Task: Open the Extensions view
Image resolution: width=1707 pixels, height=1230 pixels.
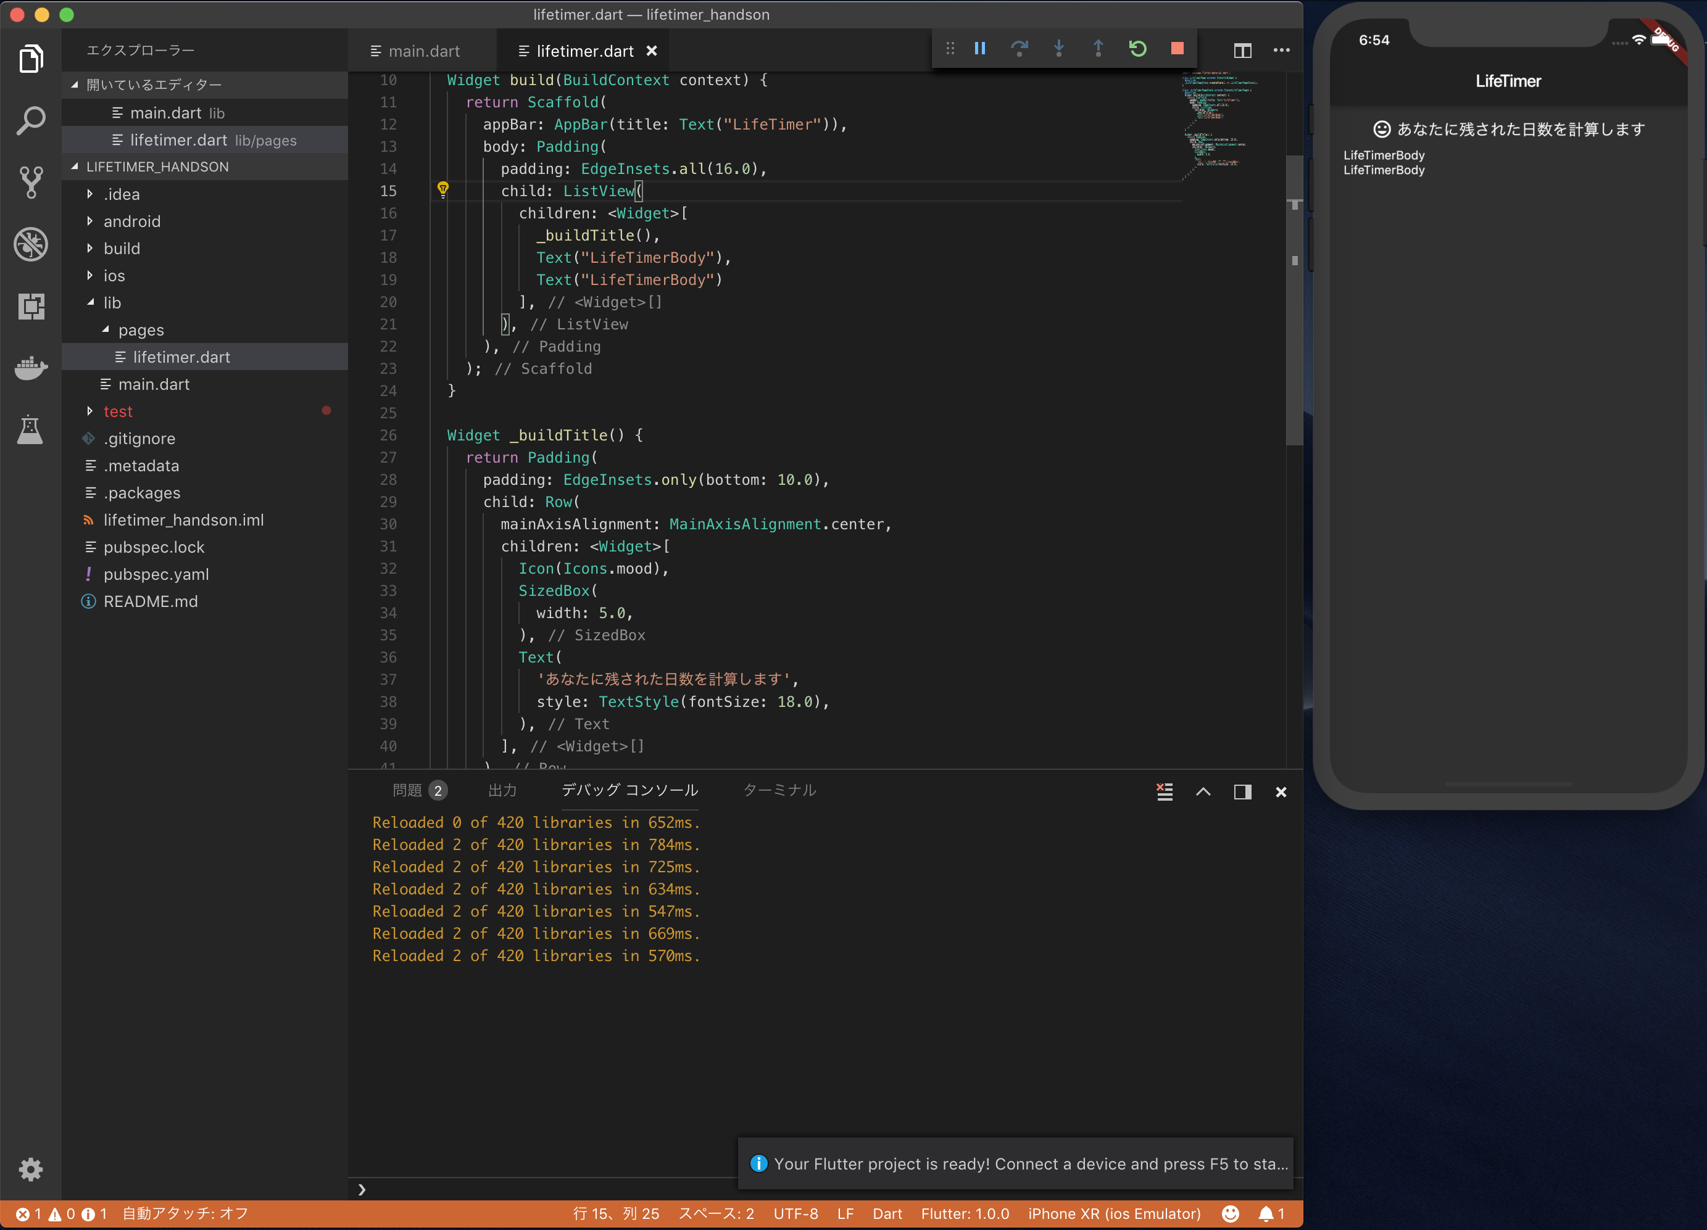Action: 31,305
